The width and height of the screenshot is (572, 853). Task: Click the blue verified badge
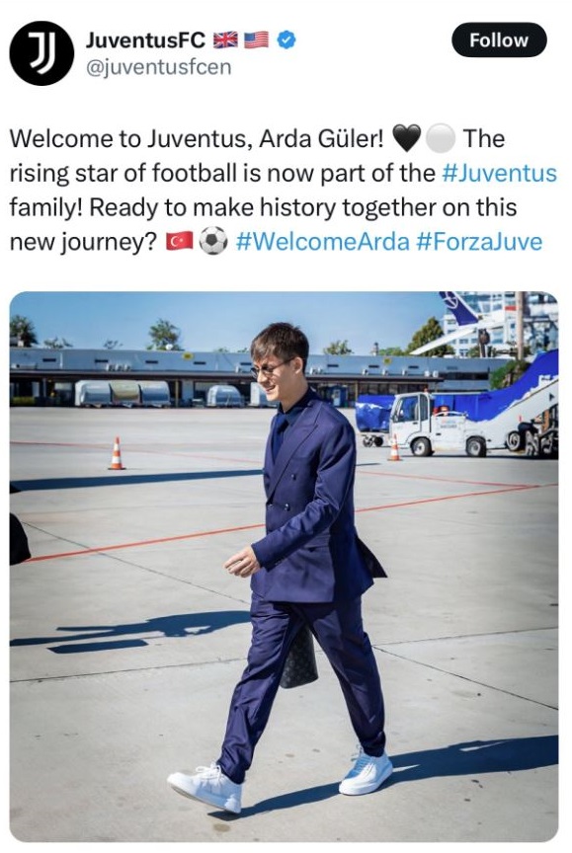pos(286,39)
